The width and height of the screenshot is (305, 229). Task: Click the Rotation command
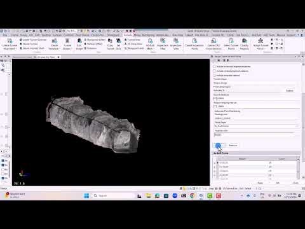click(x=90, y=48)
